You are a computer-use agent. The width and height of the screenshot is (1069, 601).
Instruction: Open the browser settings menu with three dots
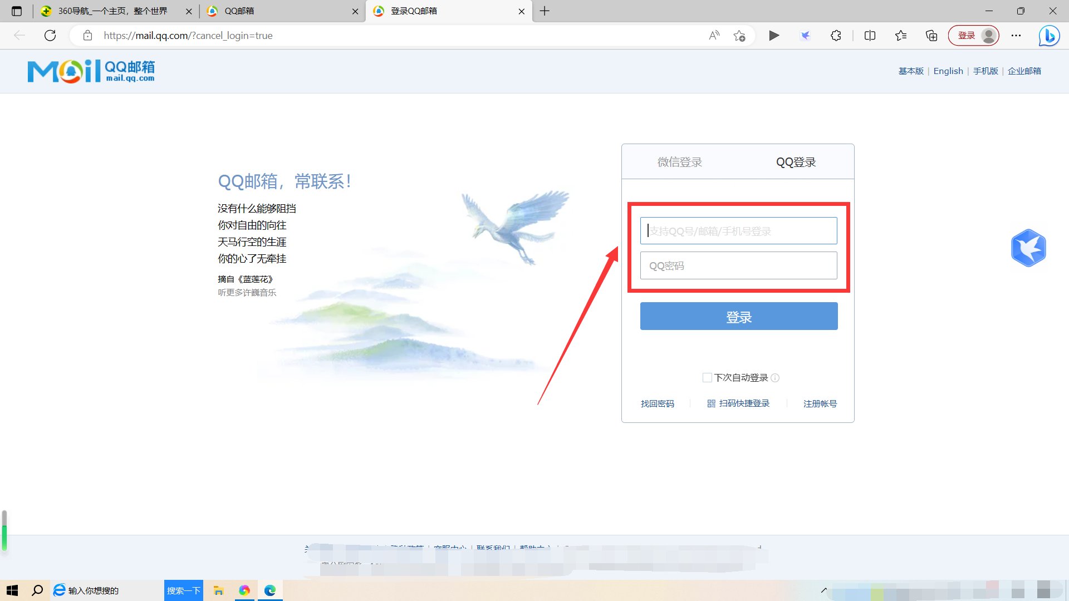pos(1016,35)
